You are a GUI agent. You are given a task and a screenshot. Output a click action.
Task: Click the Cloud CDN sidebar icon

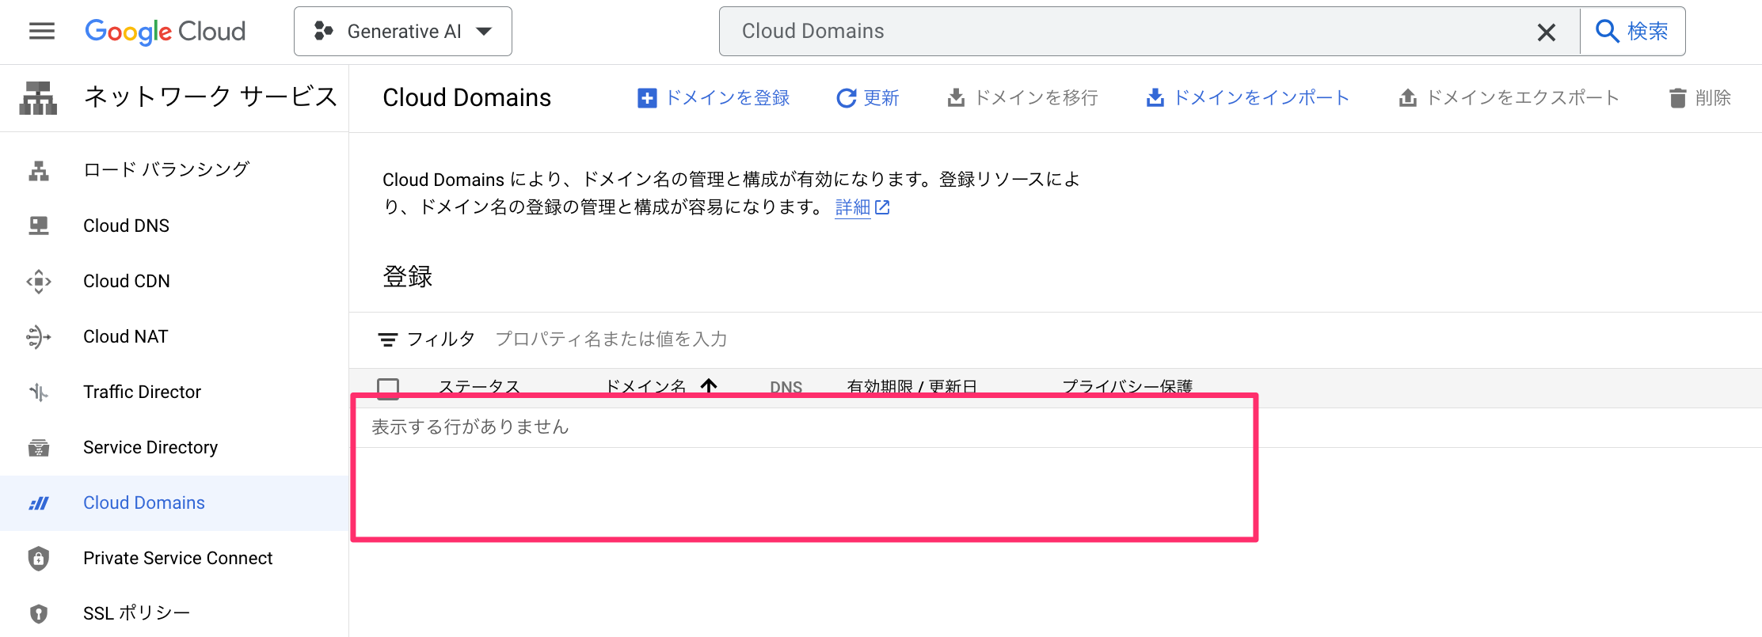pos(39,281)
